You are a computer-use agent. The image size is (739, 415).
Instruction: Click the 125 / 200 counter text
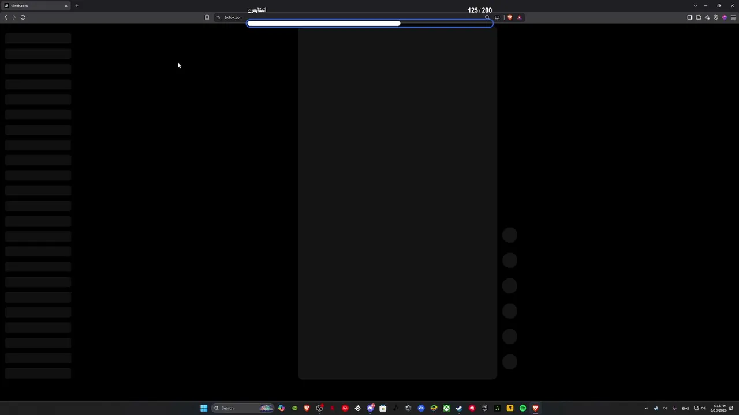coord(480,10)
